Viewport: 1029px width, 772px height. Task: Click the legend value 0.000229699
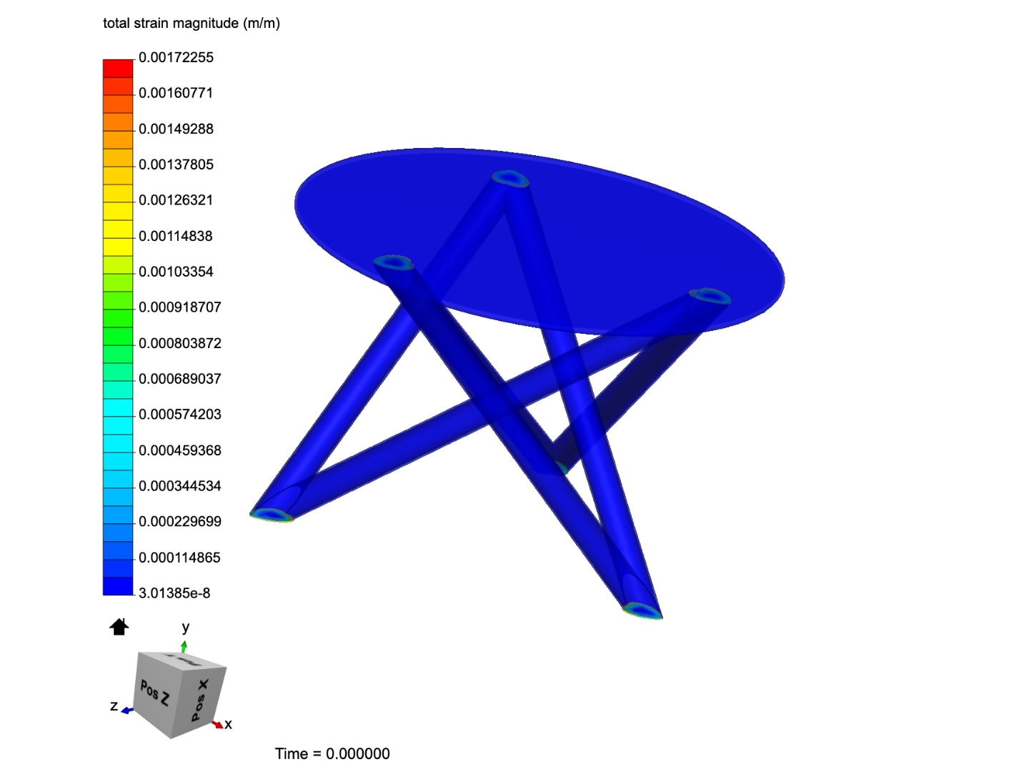[x=180, y=522]
